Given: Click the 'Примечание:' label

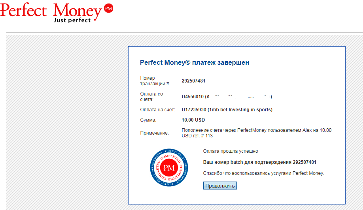Looking at the screenshot, I should (x=155, y=133).
